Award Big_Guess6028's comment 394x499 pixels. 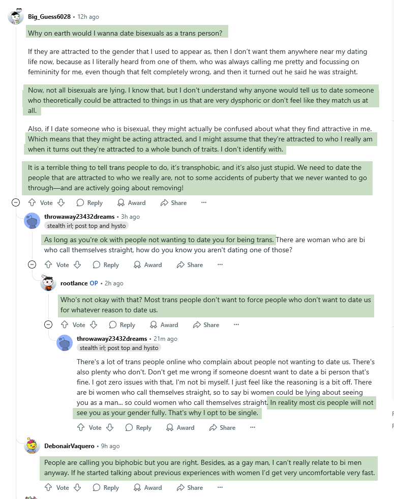click(x=131, y=202)
